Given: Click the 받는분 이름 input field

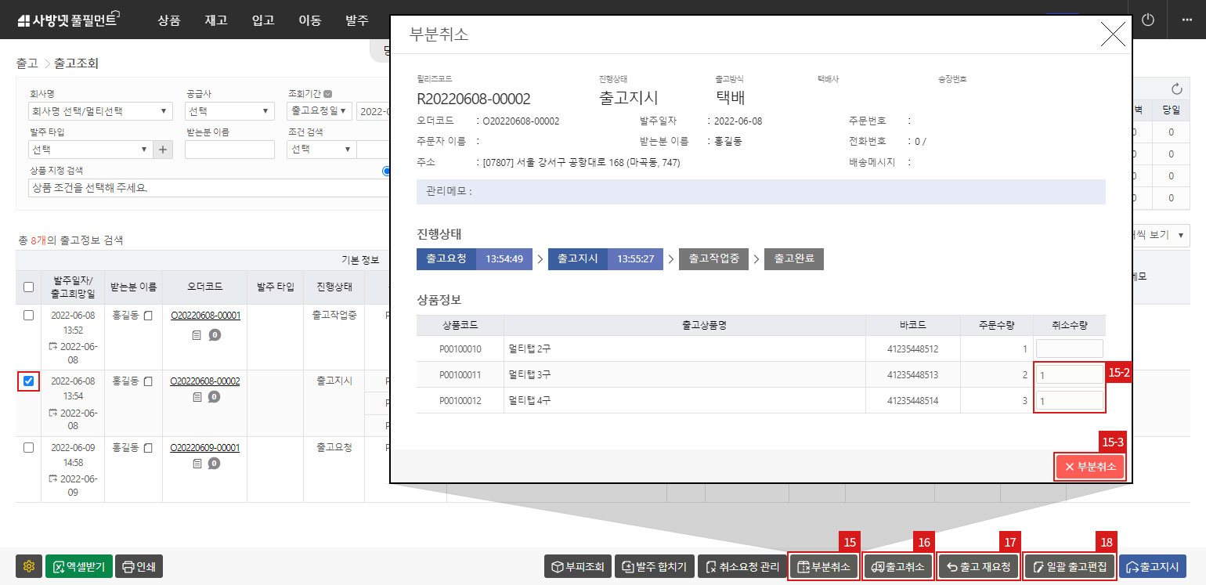Looking at the screenshot, I should coord(229,149).
